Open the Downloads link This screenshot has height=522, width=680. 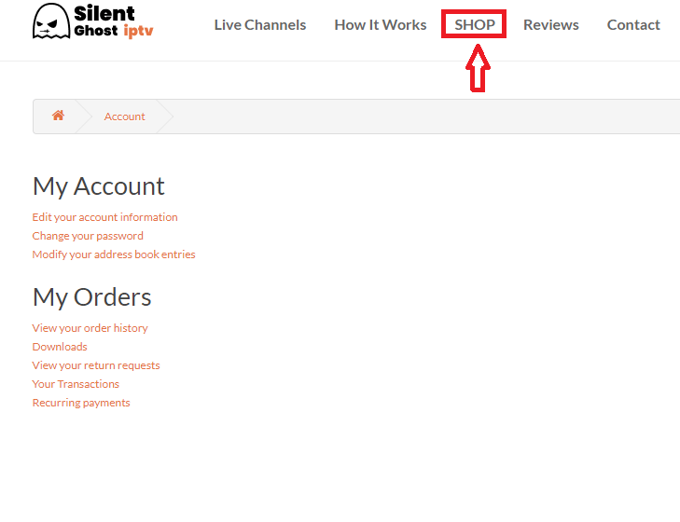[x=60, y=347]
